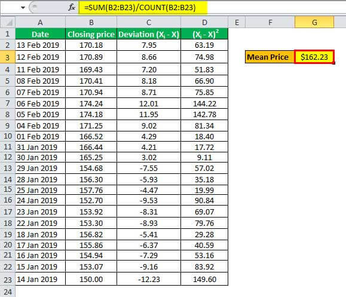Select cell with closing price 174.24
This screenshot has height=297, width=346.
(x=91, y=103)
